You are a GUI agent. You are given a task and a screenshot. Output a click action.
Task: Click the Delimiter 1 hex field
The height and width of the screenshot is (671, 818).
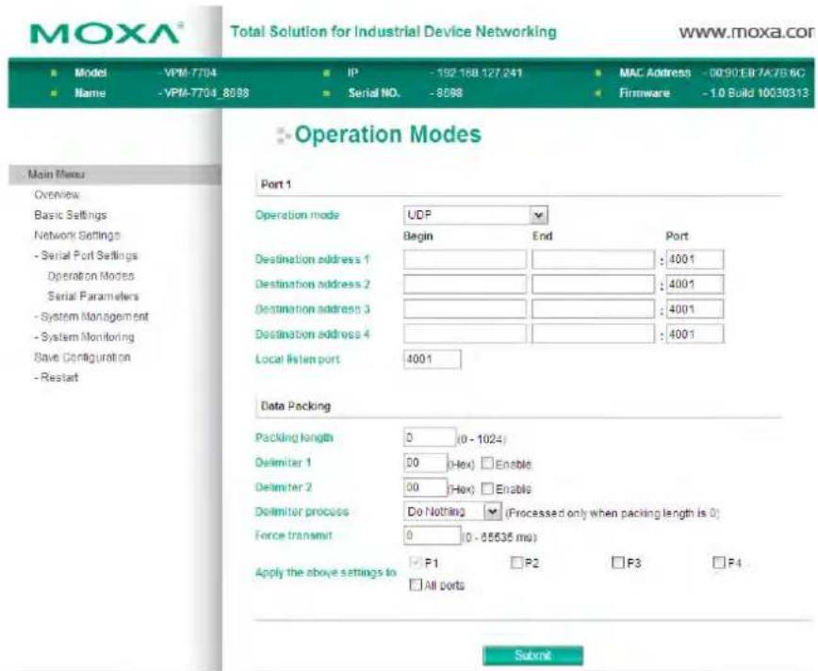click(425, 463)
